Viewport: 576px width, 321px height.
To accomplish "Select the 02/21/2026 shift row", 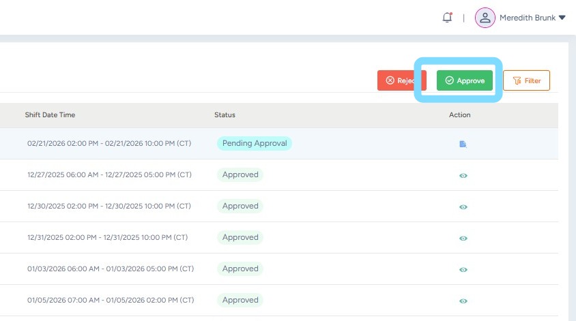I will (x=109, y=144).
